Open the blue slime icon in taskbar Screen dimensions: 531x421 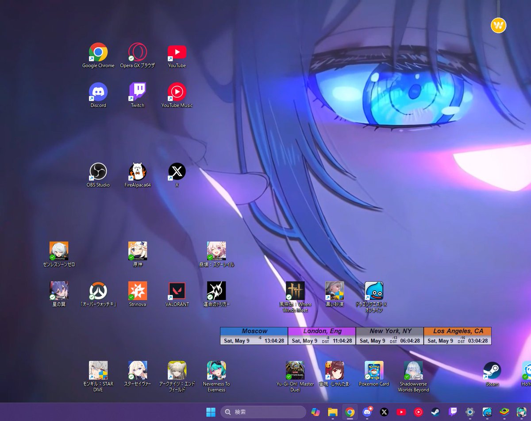[x=487, y=412]
